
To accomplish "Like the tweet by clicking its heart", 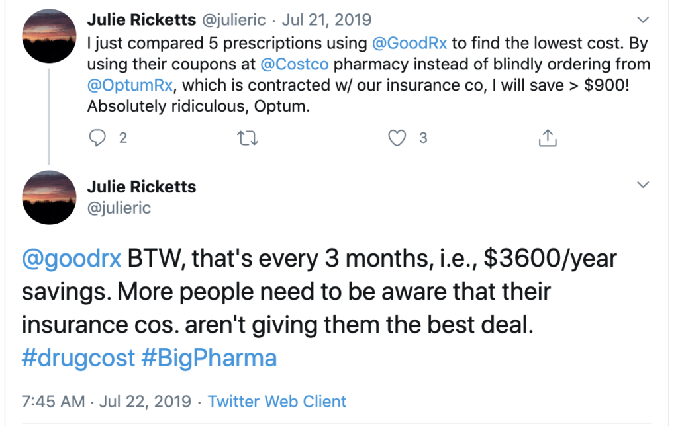I will [x=397, y=138].
